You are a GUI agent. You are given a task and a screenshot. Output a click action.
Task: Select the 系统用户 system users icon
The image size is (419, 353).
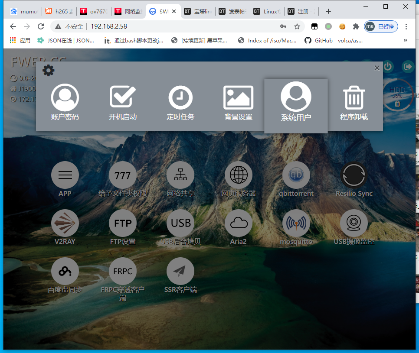tap(296, 102)
